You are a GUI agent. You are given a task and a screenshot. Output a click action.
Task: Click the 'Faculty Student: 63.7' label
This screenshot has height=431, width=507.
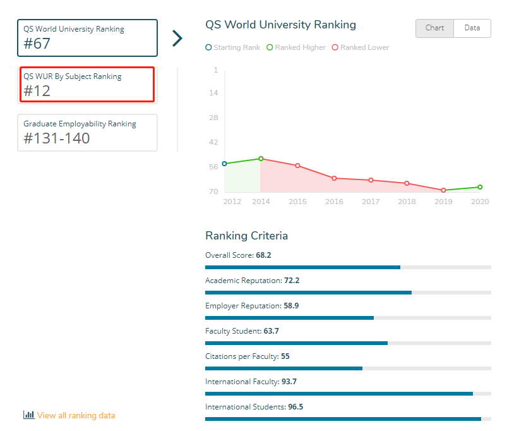(242, 331)
